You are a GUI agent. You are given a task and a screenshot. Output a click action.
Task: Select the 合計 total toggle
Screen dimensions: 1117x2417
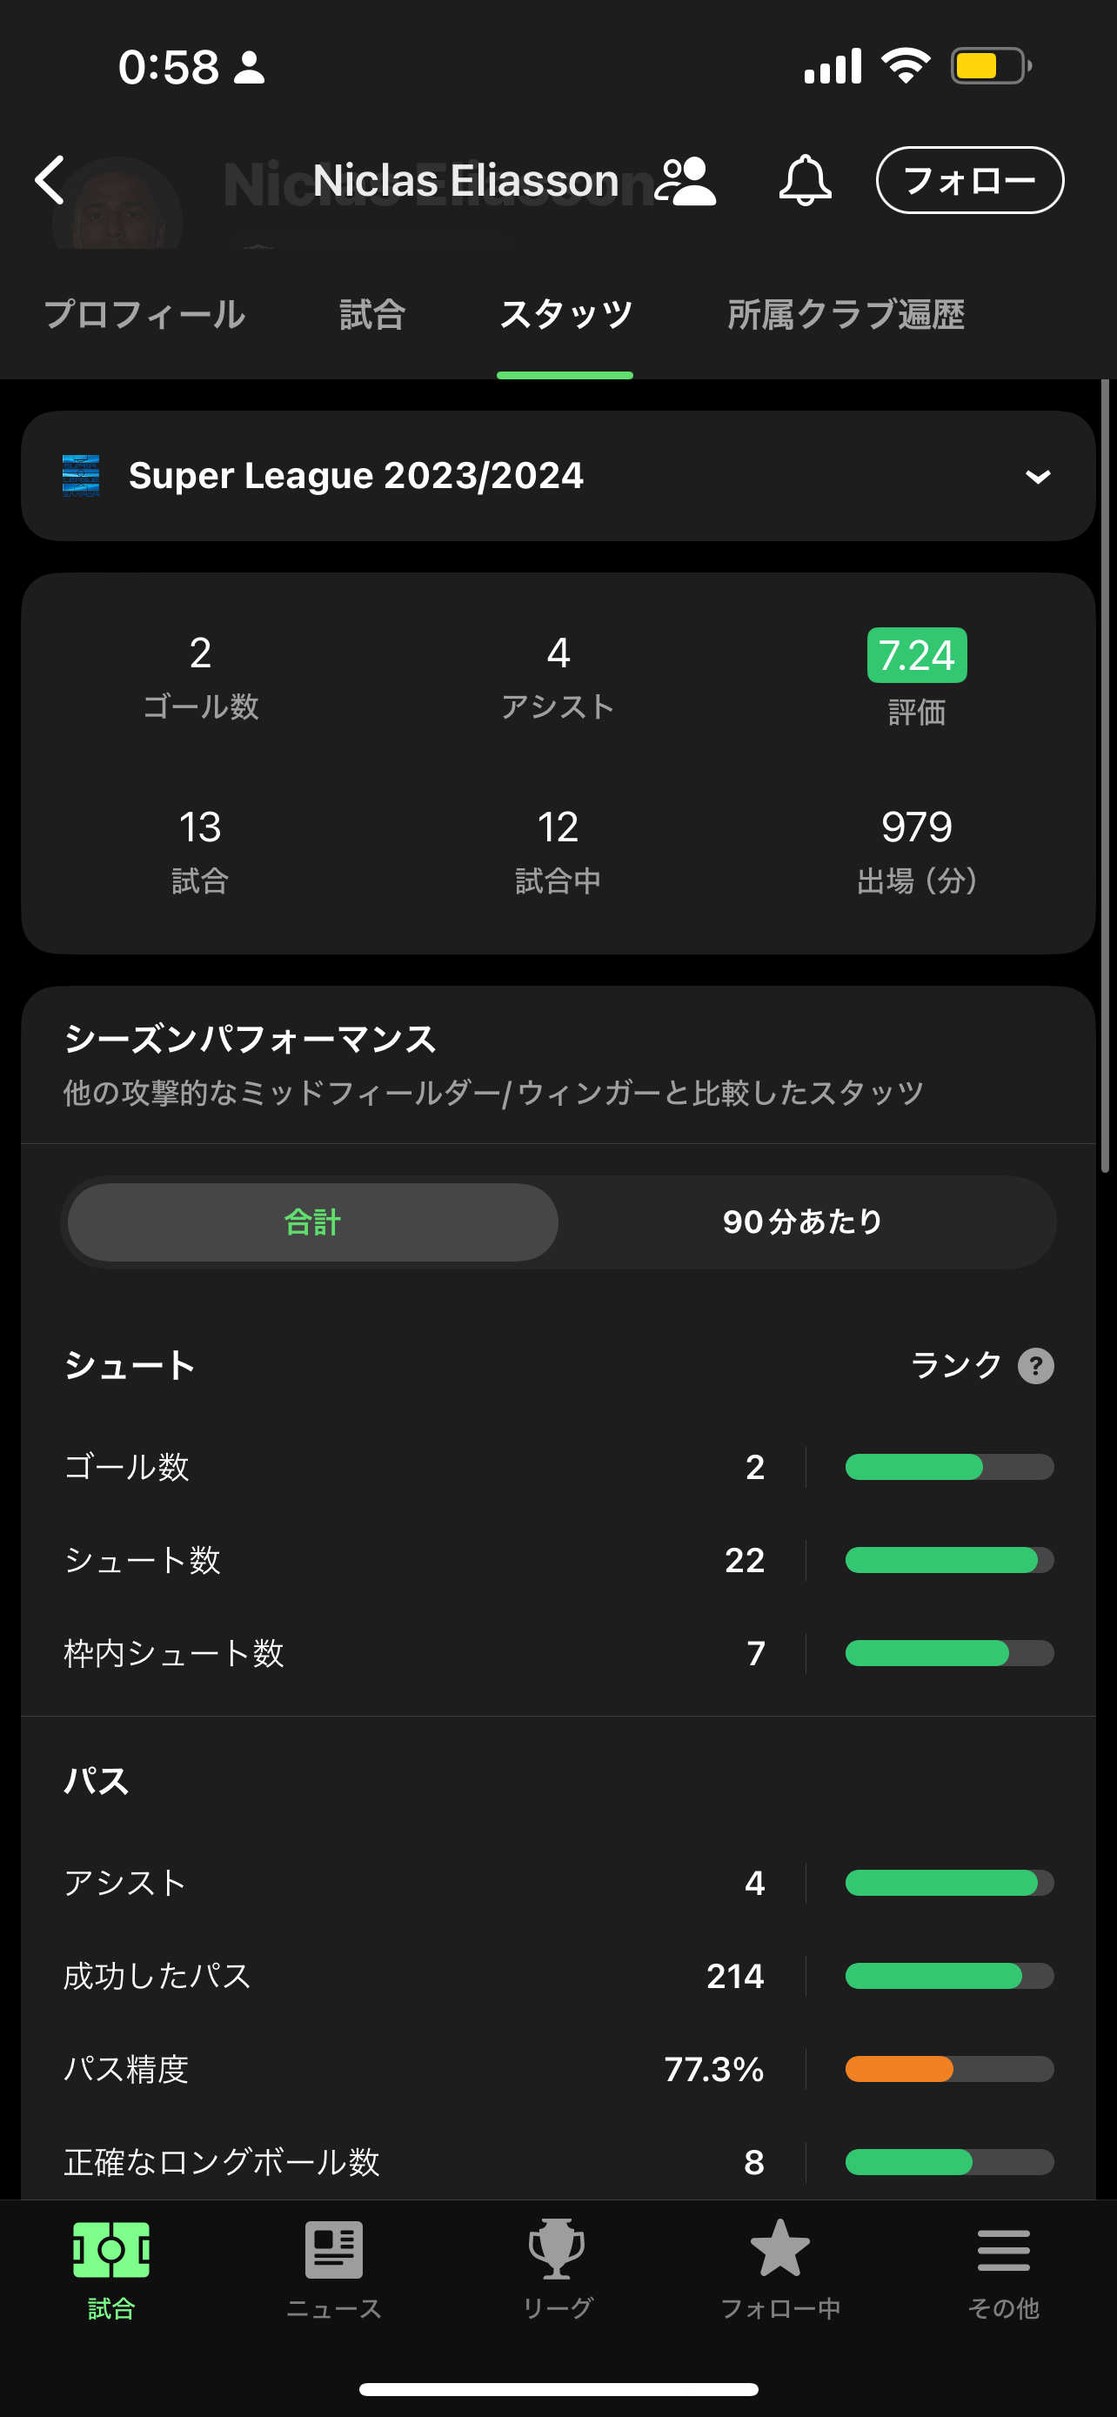313,1222
